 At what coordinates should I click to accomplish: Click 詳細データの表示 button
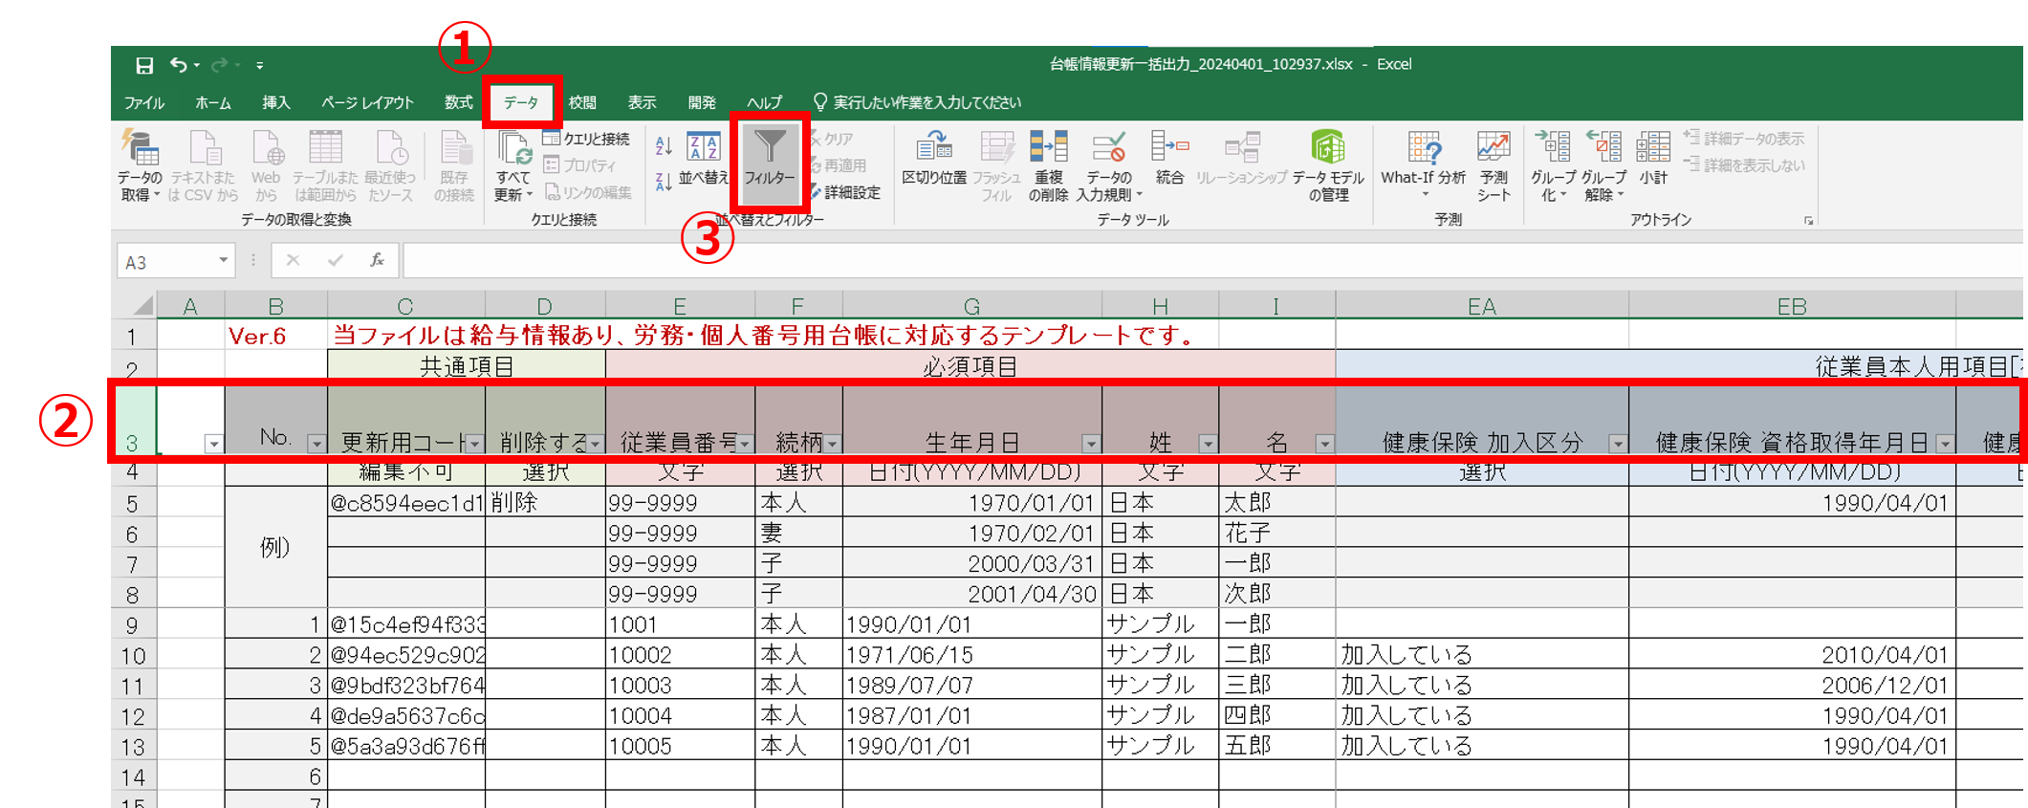(x=1744, y=139)
